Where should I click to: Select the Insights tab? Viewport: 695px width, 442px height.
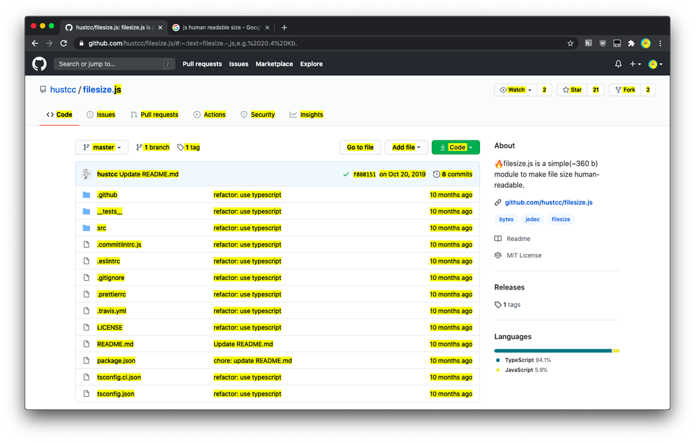pyautogui.click(x=306, y=114)
